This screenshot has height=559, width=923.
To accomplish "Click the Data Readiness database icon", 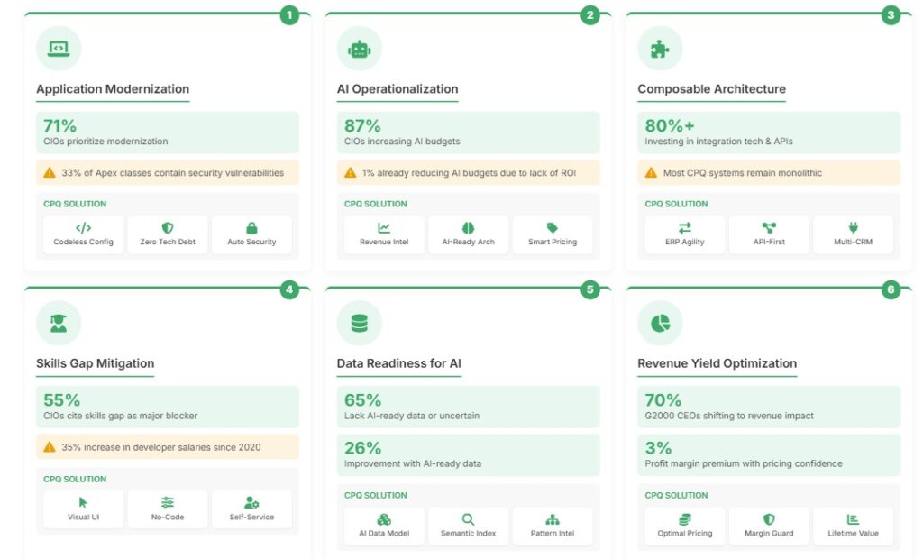I will pos(359,323).
